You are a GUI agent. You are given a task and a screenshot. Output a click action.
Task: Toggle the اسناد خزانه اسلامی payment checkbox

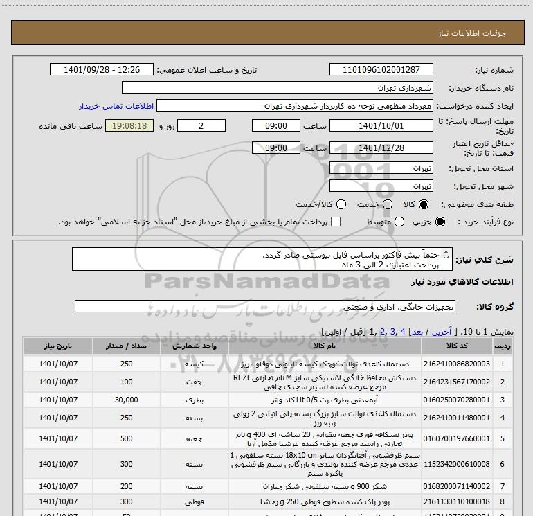(x=336, y=222)
